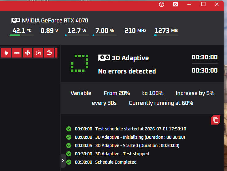Click the power bar under 12.7 W
Screen dimensions: 227x171
[x=77, y=35]
